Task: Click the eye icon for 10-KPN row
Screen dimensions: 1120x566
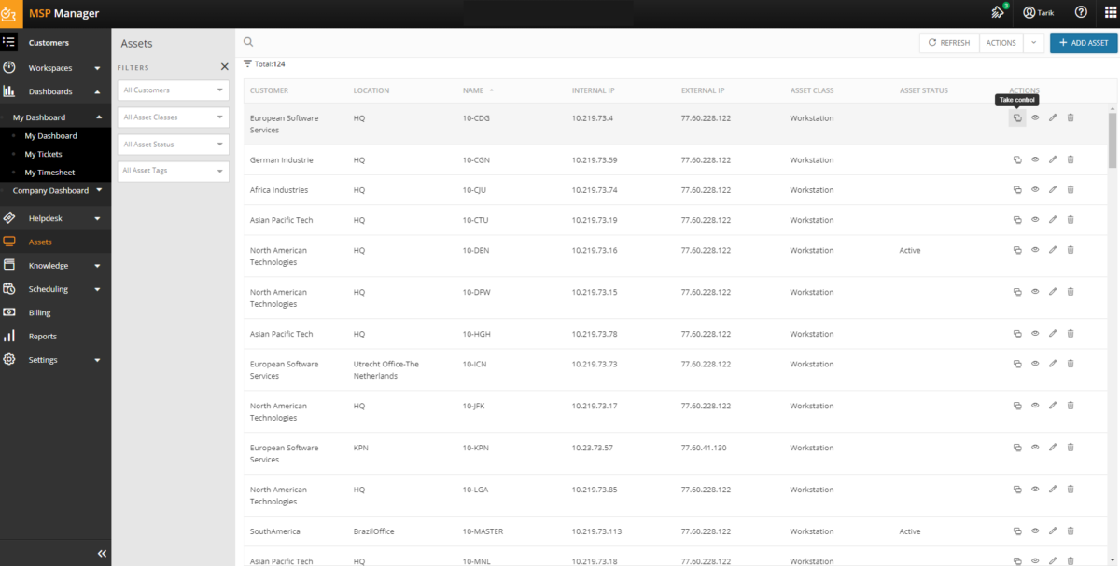Action: [x=1035, y=448]
